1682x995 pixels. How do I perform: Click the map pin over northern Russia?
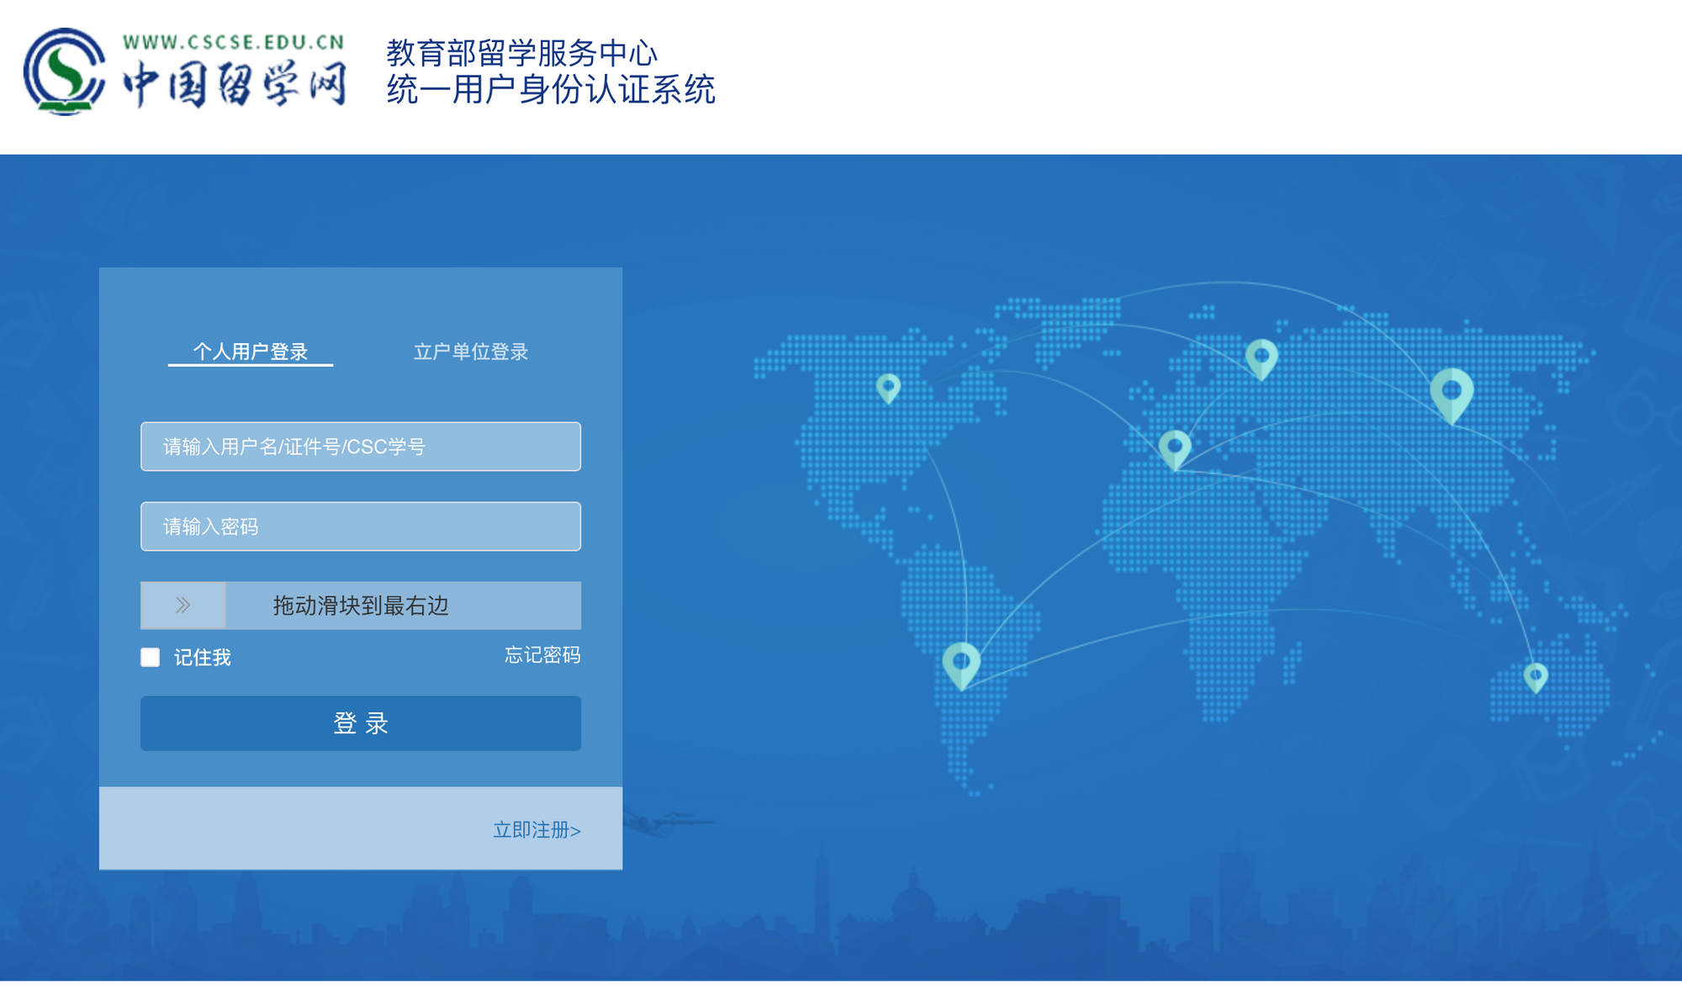[1261, 357]
